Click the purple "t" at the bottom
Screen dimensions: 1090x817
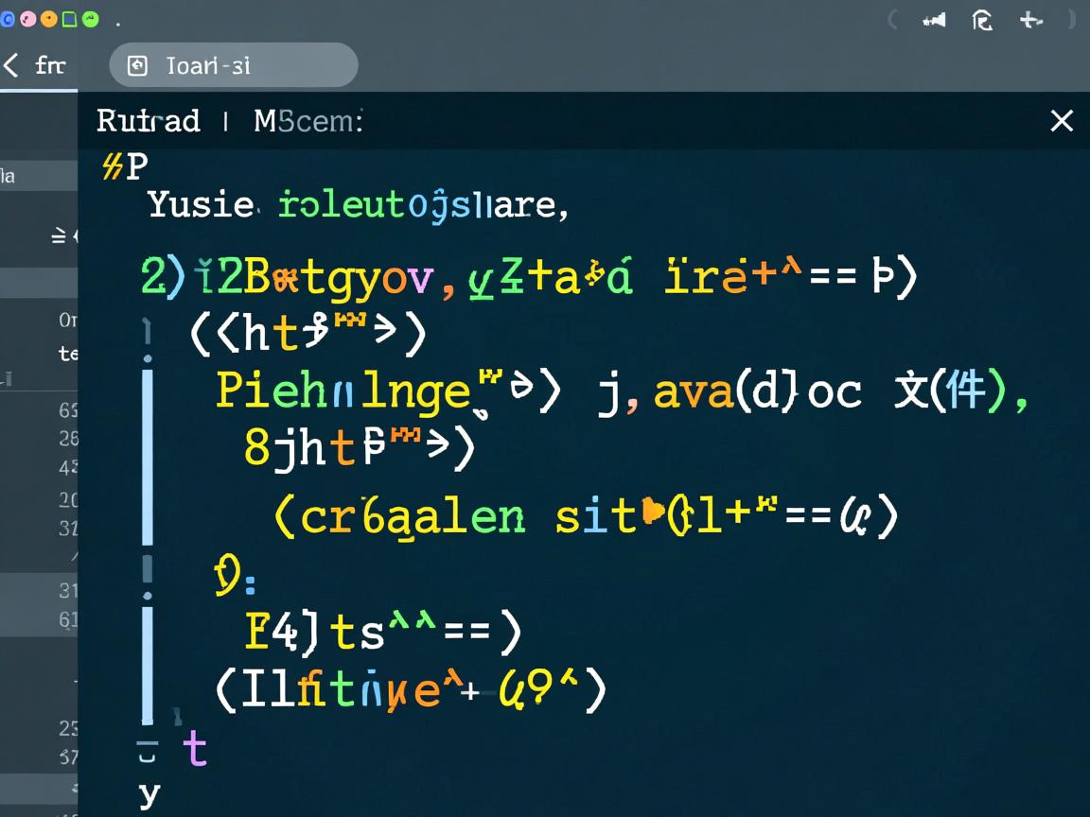click(195, 749)
